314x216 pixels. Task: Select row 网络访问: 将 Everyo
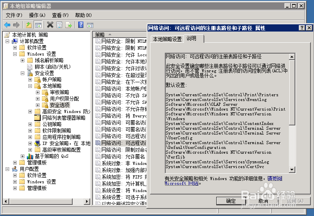point(121,116)
